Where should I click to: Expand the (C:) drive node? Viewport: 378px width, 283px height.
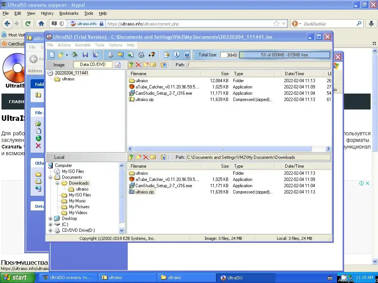(x=50, y=224)
